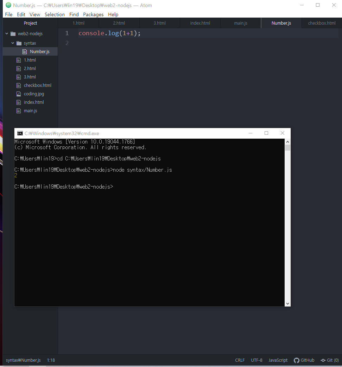
Task: Click the CRLF line ending selector
Action: coord(240,360)
